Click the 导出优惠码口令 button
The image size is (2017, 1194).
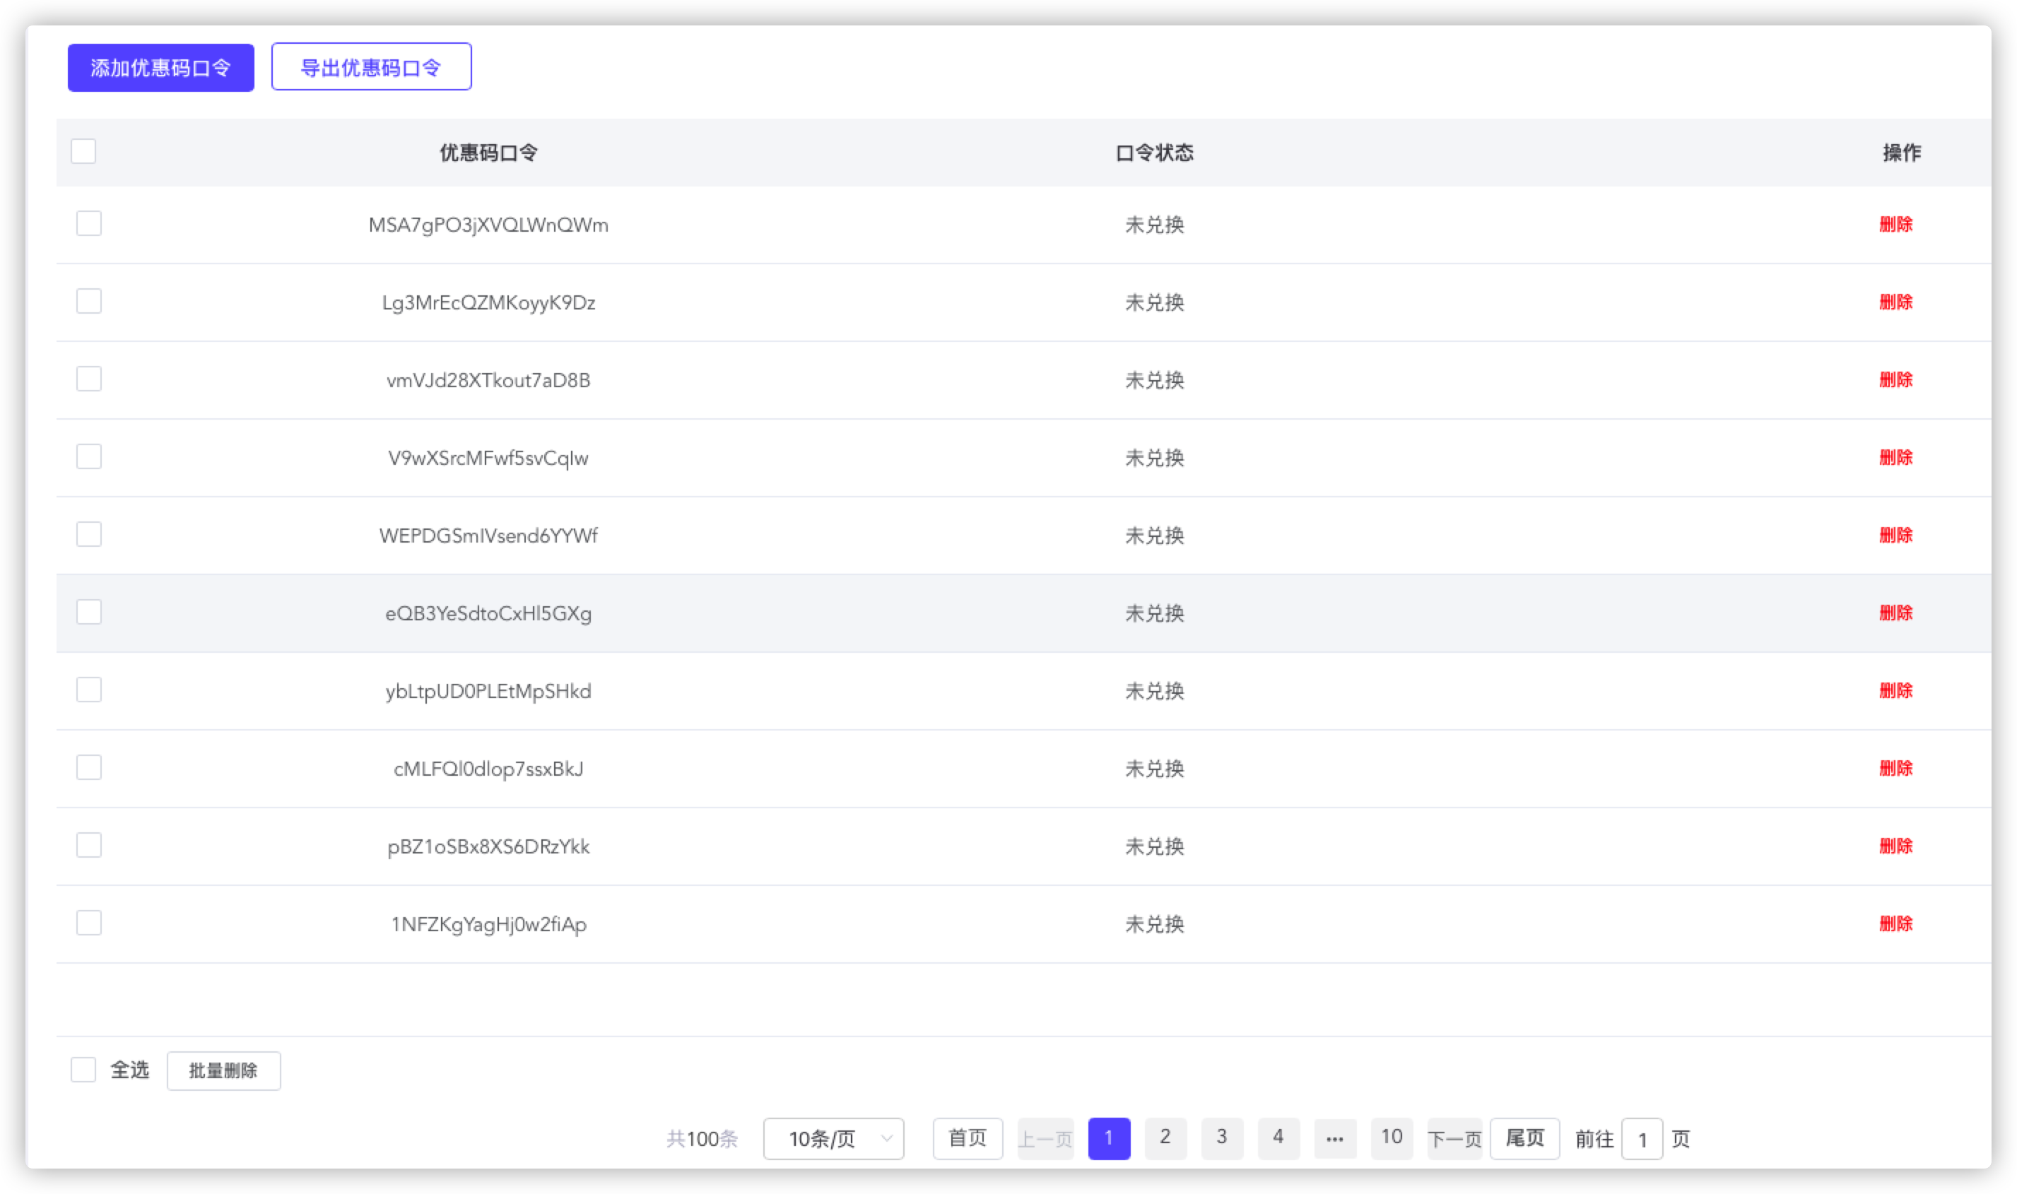tap(371, 67)
